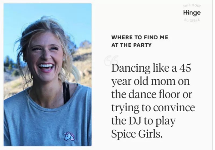Open the woman's profile photo
The width and height of the screenshot is (215, 150).
coord(48,75)
